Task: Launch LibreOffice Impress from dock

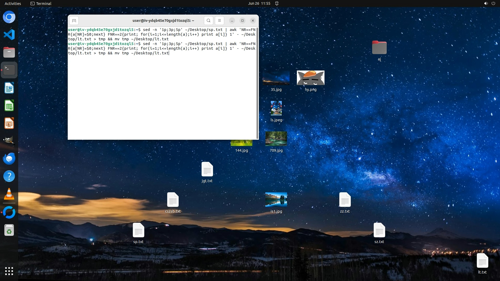Action: [x=9, y=123]
